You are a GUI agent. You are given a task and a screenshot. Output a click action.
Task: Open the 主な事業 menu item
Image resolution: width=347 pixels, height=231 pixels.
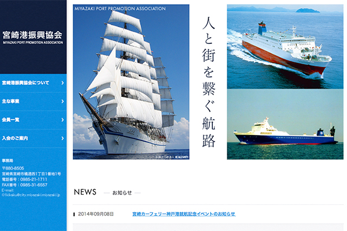pos(33,101)
